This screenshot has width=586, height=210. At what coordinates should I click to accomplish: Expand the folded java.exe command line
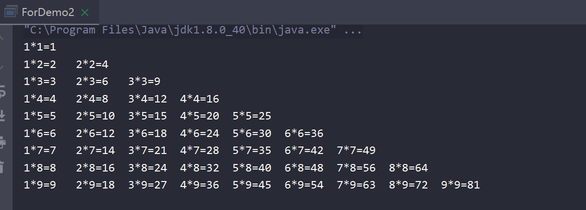(x=193, y=30)
